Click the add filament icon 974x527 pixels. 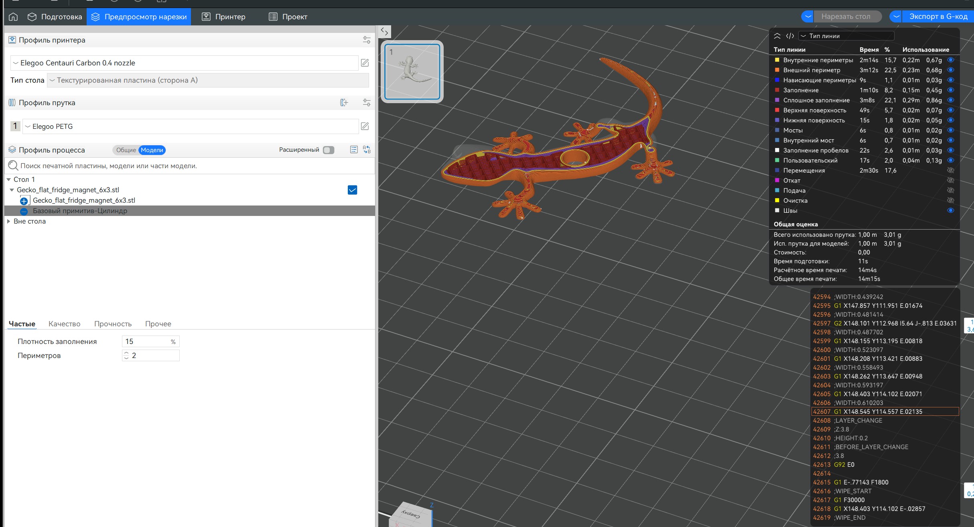coord(344,103)
